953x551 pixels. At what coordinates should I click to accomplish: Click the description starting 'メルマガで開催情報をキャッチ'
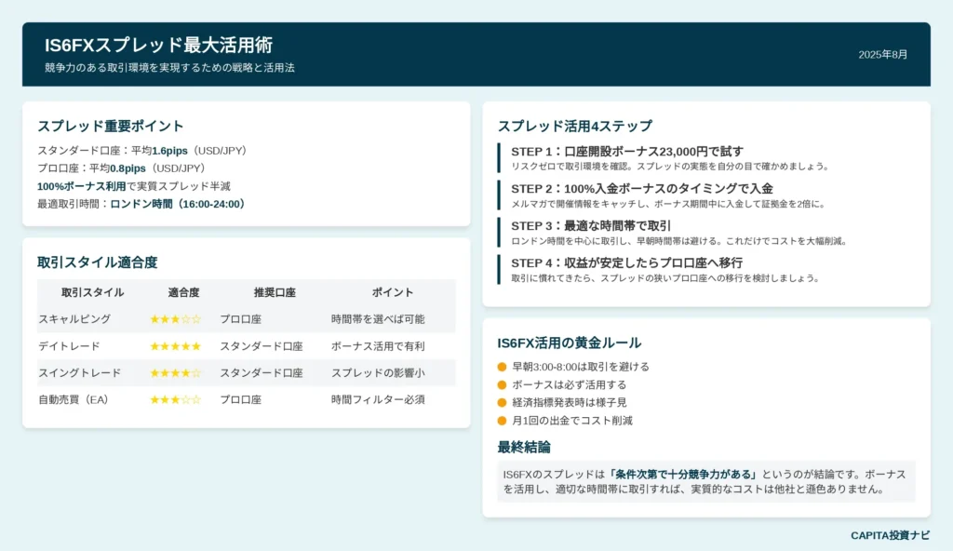point(668,204)
